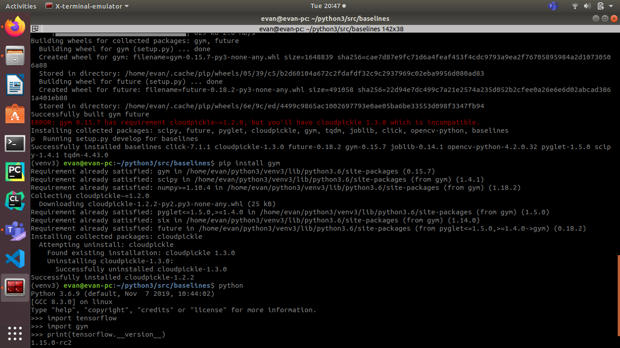Open Microsoft Teams Preview from the dock
The height and width of the screenshot is (348, 620).
pos(15,230)
